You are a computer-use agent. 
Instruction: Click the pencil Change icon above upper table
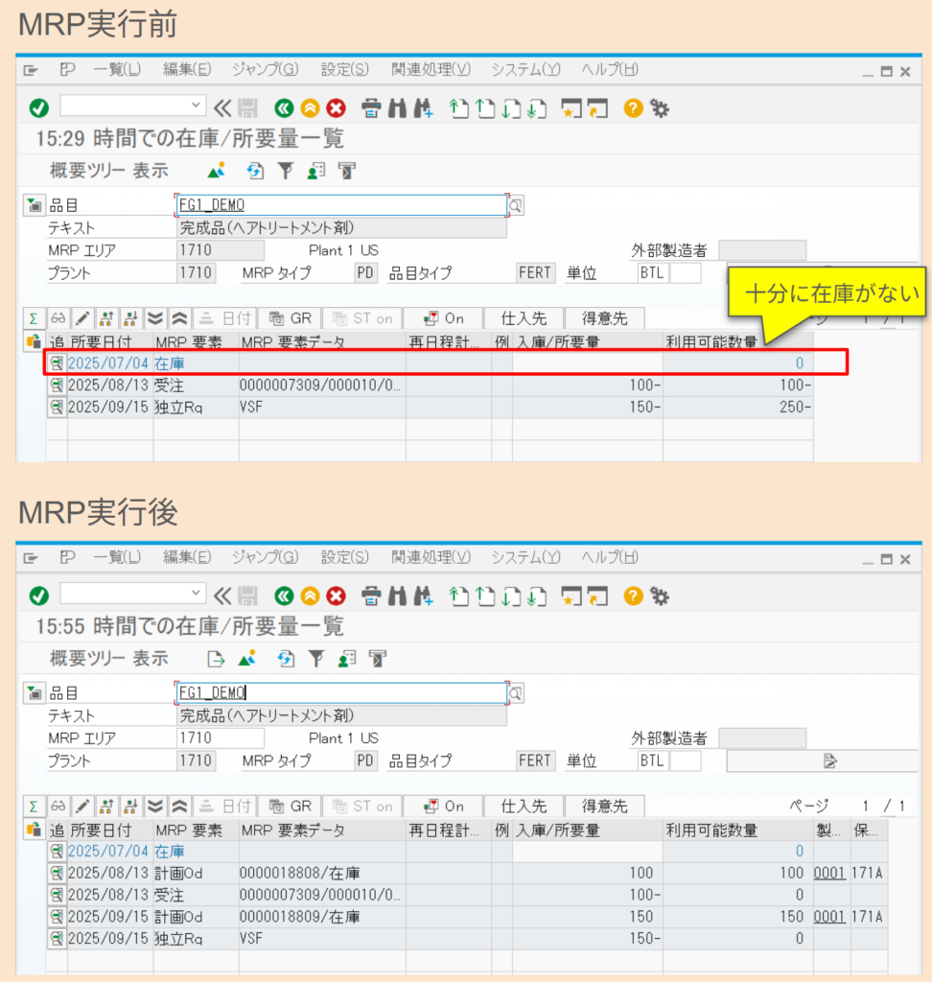click(82, 318)
